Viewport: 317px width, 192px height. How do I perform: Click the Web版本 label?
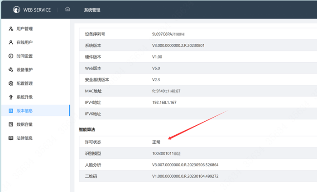point(93,68)
